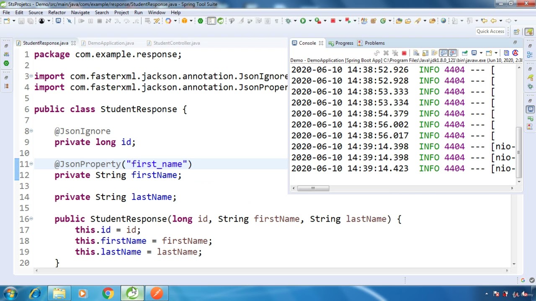Toggle console Word Wrap icon
This screenshot has height=301, width=536.
point(434,53)
